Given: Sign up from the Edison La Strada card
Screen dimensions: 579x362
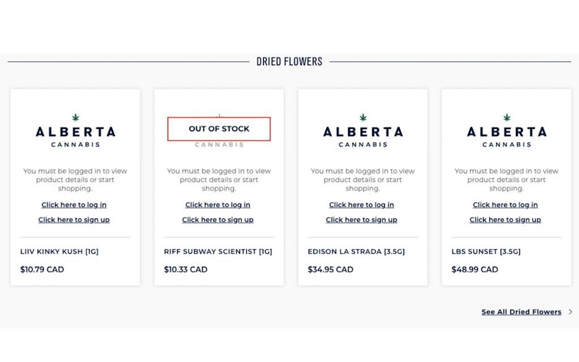Looking at the screenshot, I should [x=362, y=220].
